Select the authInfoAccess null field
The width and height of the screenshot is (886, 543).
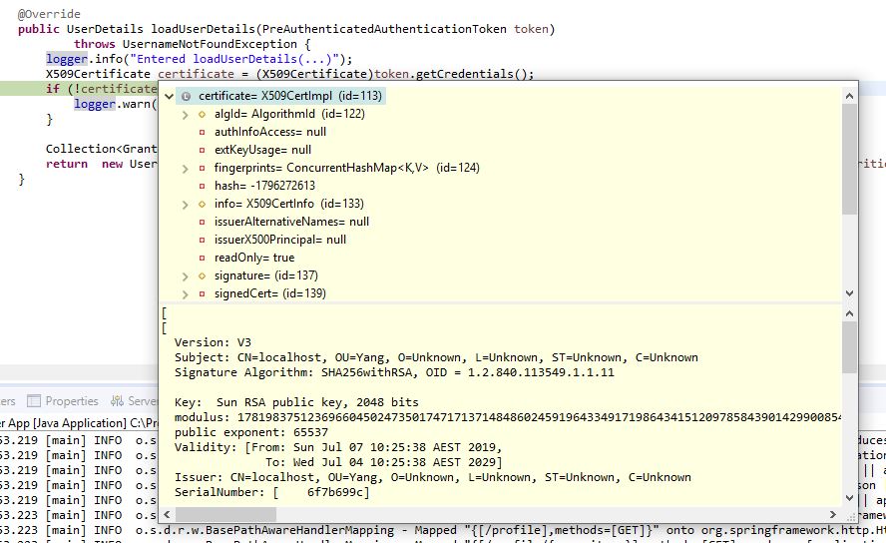click(x=269, y=132)
